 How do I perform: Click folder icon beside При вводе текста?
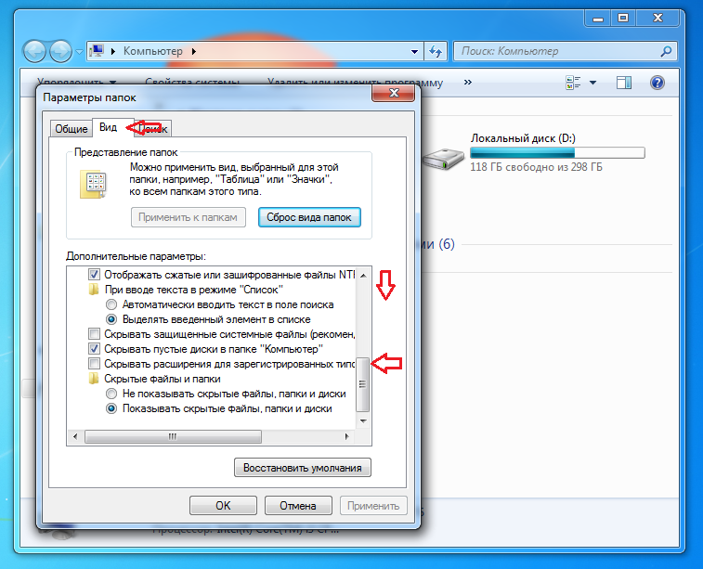(x=94, y=290)
